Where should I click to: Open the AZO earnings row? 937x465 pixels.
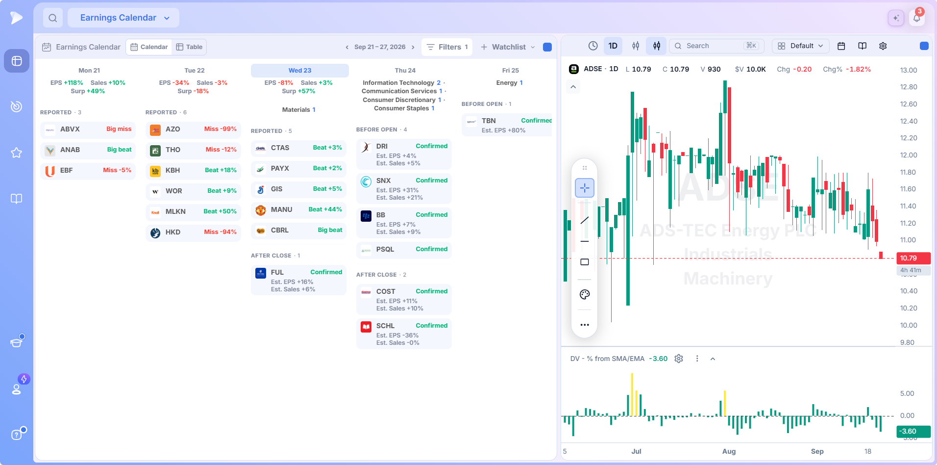[193, 129]
